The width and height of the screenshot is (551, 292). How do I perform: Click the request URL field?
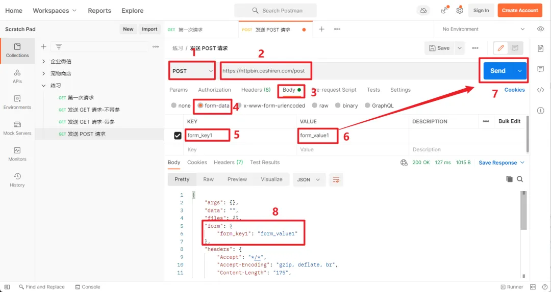pos(348,71)
